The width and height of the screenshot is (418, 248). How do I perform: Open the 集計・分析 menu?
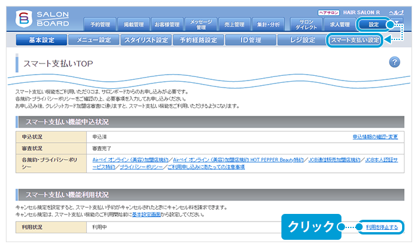click(268, 25)
